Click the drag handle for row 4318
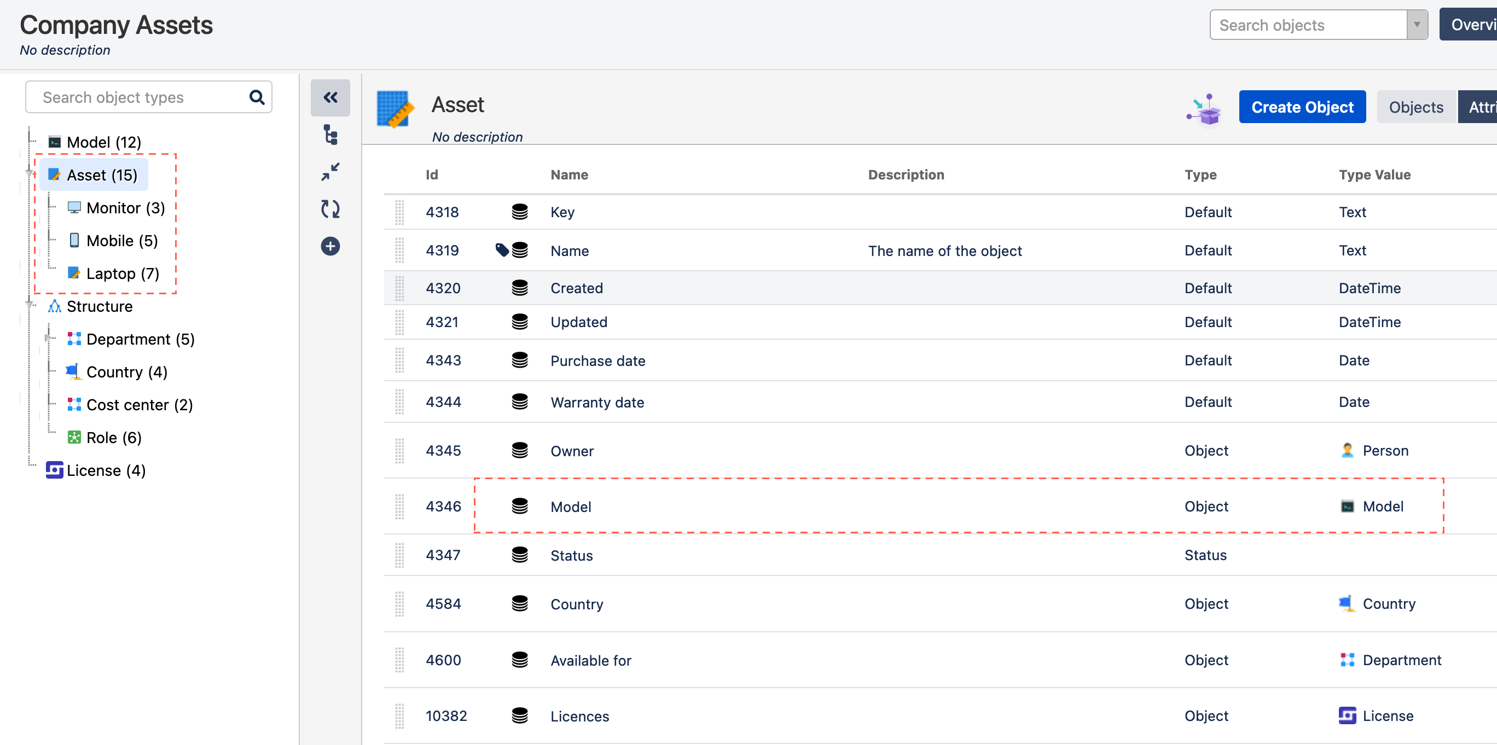Viewport: 1497px width, 745px height. pyautogui.click(x=399, y=212)
